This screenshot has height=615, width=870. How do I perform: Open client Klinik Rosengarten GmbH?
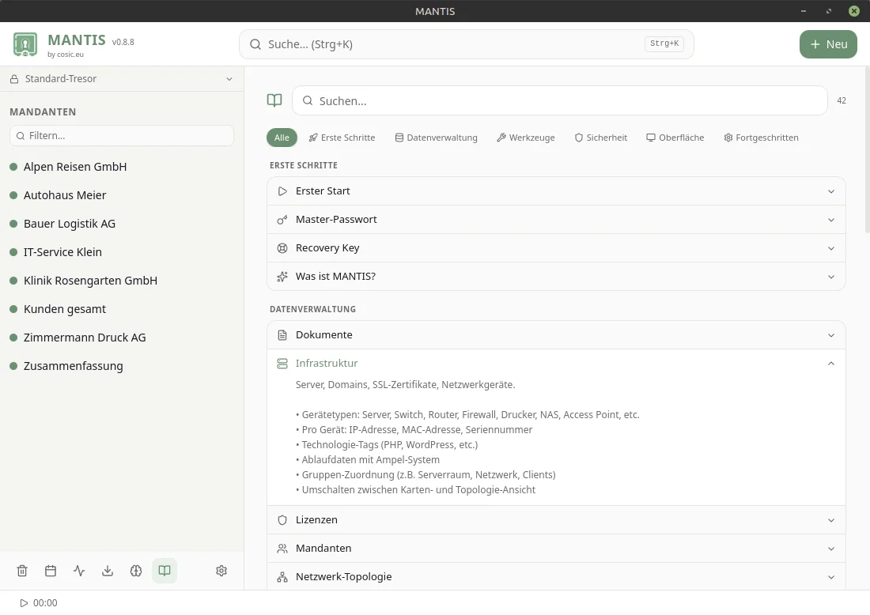(x=122, y=281)
